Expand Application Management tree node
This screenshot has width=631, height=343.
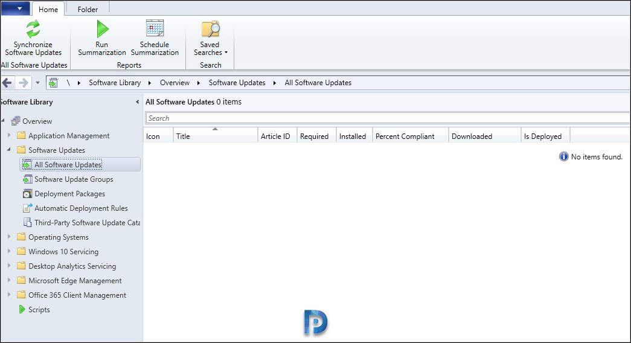(9, 136)
